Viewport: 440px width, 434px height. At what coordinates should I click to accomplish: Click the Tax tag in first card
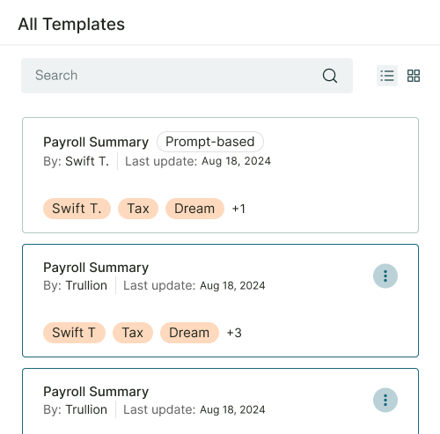[x=138, y=209]
